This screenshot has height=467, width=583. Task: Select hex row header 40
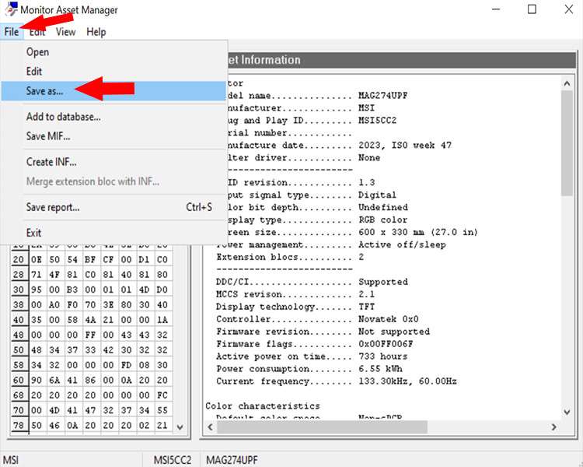coord(16,319)
